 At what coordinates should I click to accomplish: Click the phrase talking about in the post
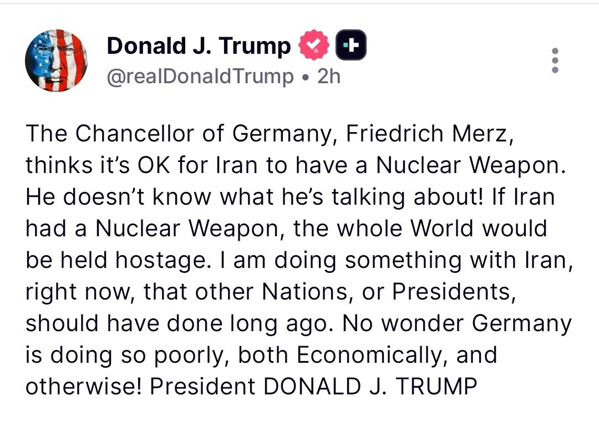coord(409,196)
